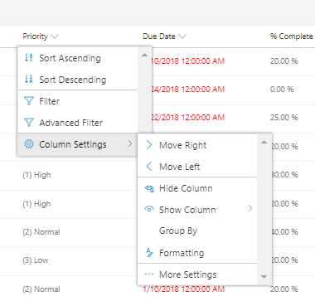Choose Filter from the Priority menu
The height and width of the screenshot is (301, 315).
click(78, 101)
